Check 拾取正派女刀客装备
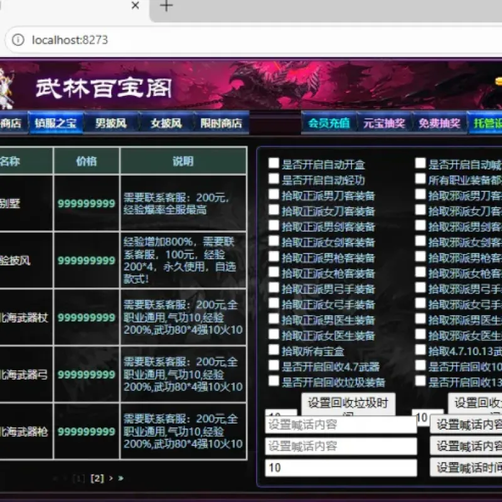This screenshot has height=502, width=502. pyautogui.click(x=274, y=210)
